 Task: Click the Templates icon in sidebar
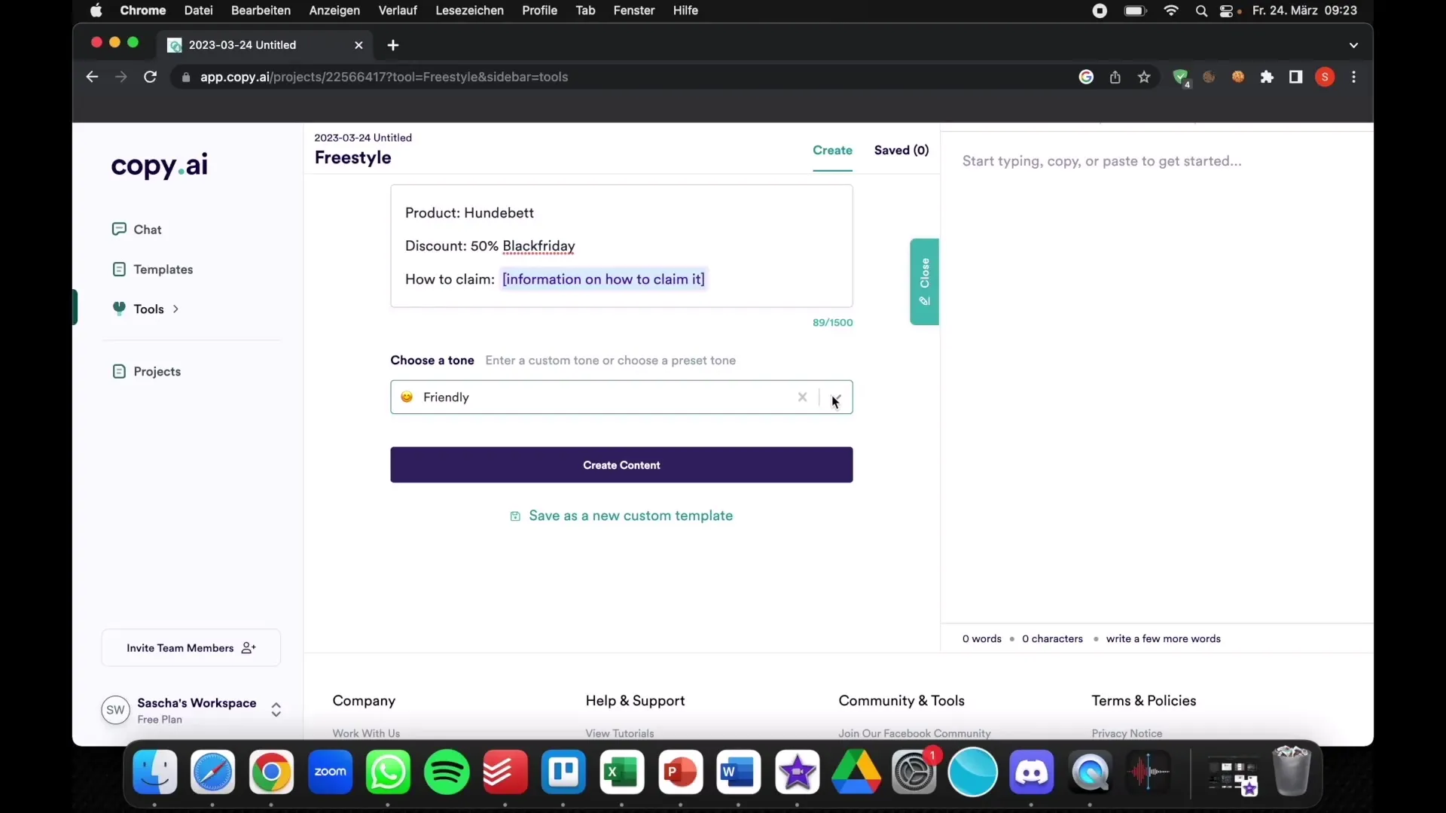coord(117,268)
